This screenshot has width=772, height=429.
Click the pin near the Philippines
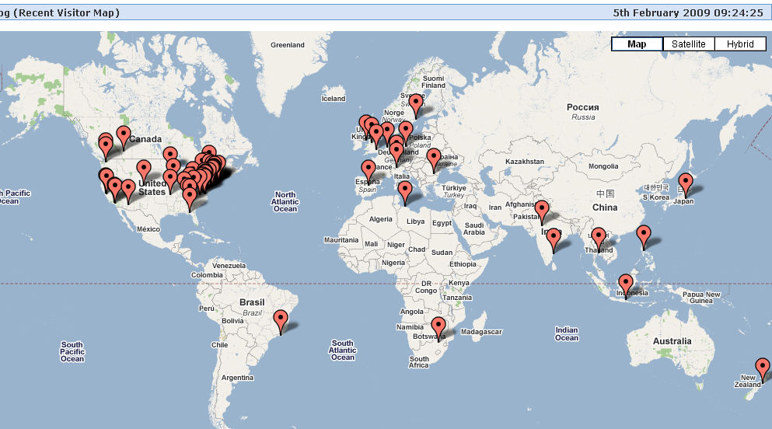pos(644,234)
